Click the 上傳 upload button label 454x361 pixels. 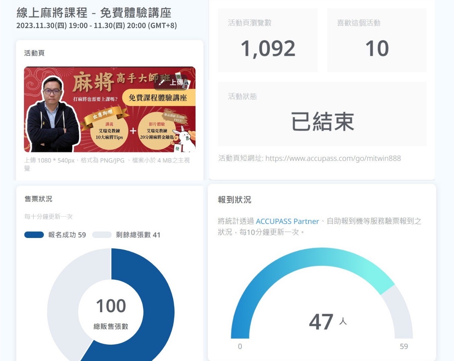tap(176, 82)
